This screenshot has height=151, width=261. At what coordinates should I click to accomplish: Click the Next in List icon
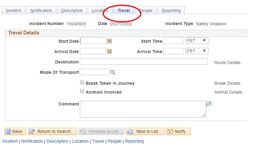click(x=130, y=132)
